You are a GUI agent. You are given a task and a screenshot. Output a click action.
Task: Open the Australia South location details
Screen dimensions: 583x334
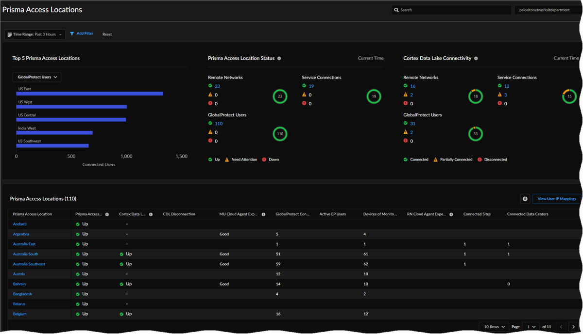25,254
